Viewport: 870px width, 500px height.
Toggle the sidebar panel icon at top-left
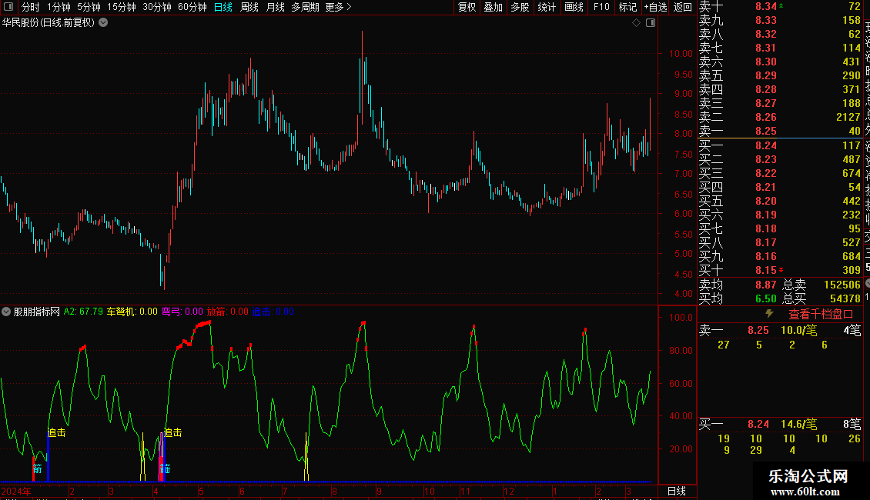pyautogui.click(x=8, y=7)
